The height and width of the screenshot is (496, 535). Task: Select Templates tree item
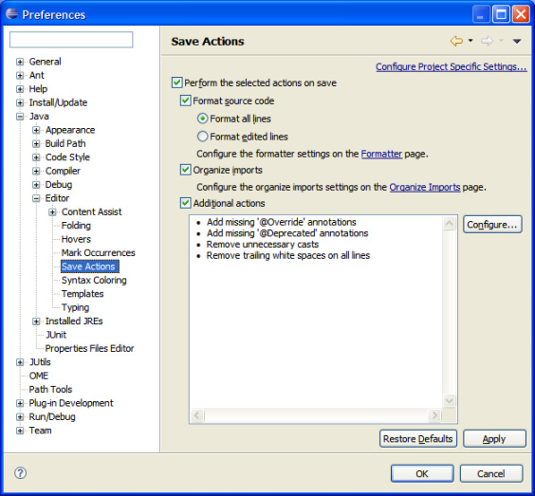83,294
